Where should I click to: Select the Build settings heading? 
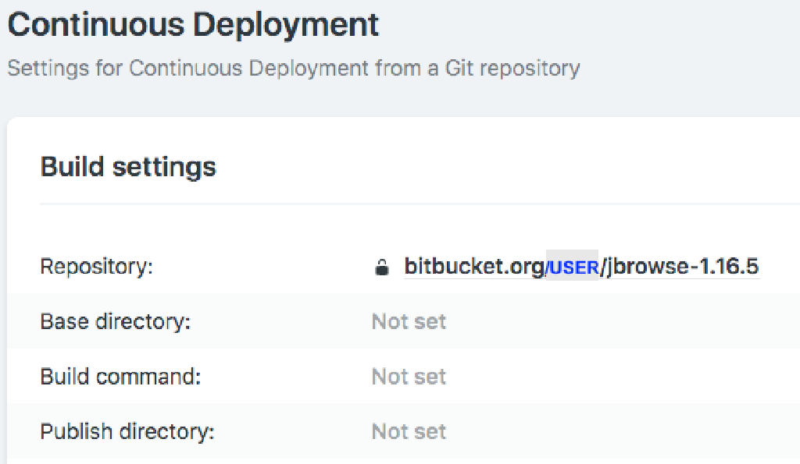(128, 166)
